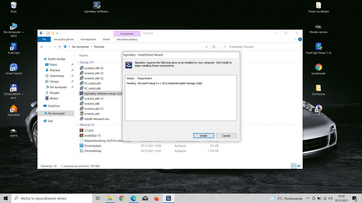The image size is (362, 203).
Task: Select the Pending Visual C++ 2013 requirement row
Action: click(x=181, y=83)
